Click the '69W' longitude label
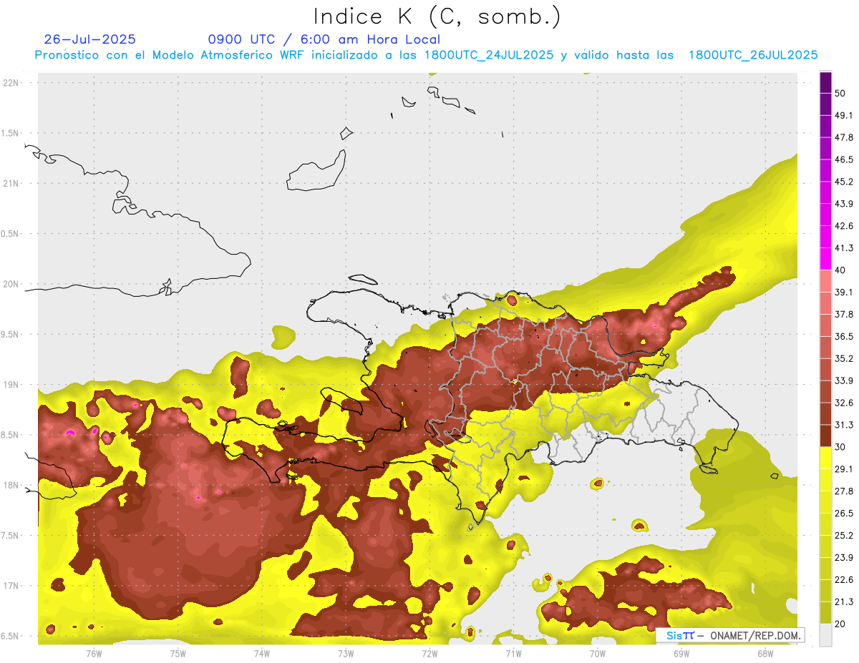 click(x=681, y=654)
